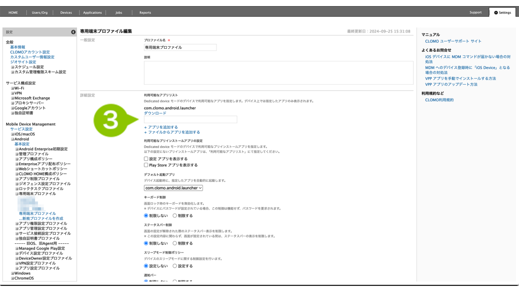Select Webショートカットポリシー in the tree
The width and height of the screenshot is (519, 292).
43,169
